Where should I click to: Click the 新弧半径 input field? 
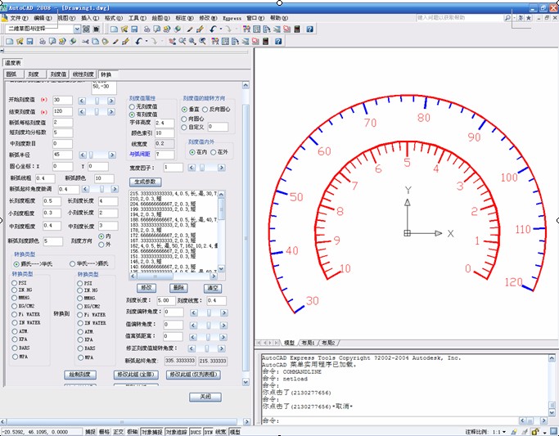tap(62, 154)
